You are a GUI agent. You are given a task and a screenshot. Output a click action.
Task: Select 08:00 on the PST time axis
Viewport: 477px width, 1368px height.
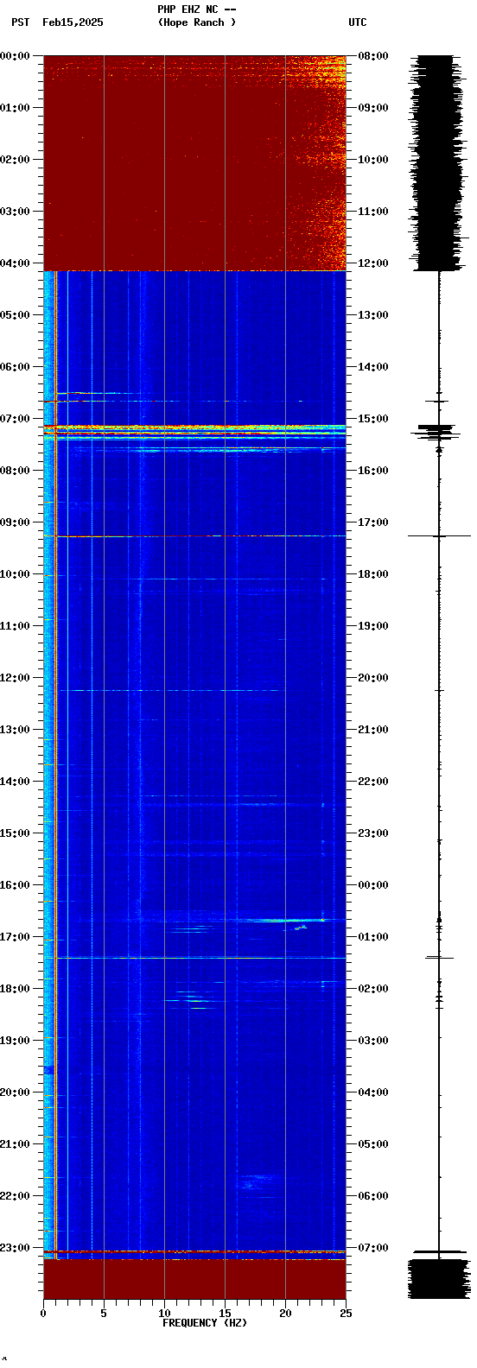coord(15,470)
